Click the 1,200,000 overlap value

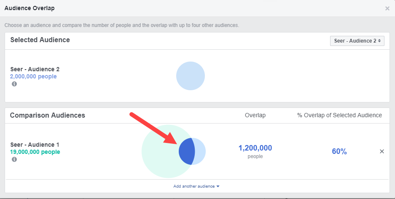(x=255, y=148)
